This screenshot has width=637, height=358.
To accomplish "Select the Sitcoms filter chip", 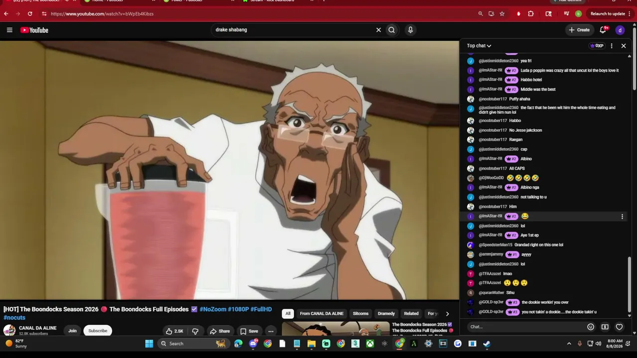I will 361,314.
